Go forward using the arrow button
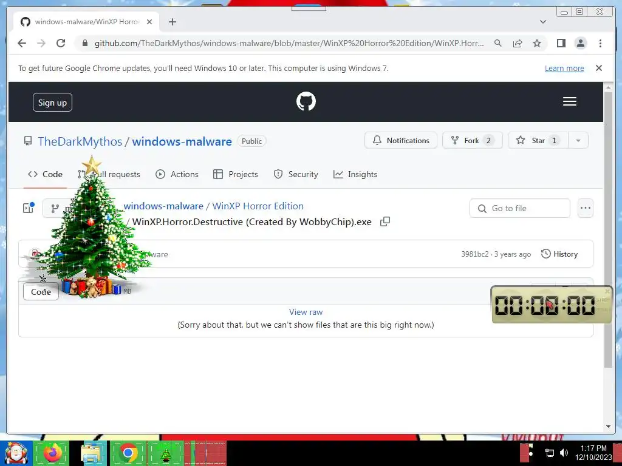 click(x=41, y=43)
